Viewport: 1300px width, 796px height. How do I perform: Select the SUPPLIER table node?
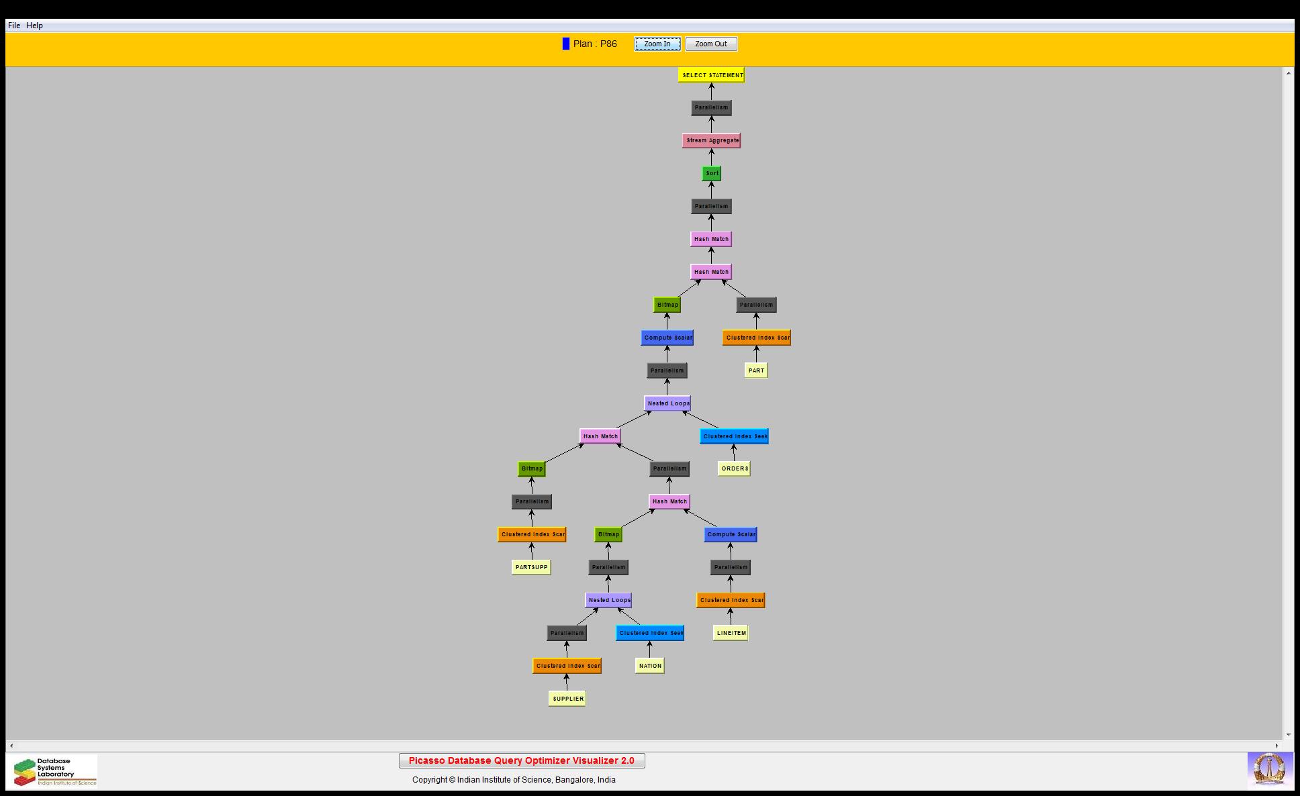567,699
